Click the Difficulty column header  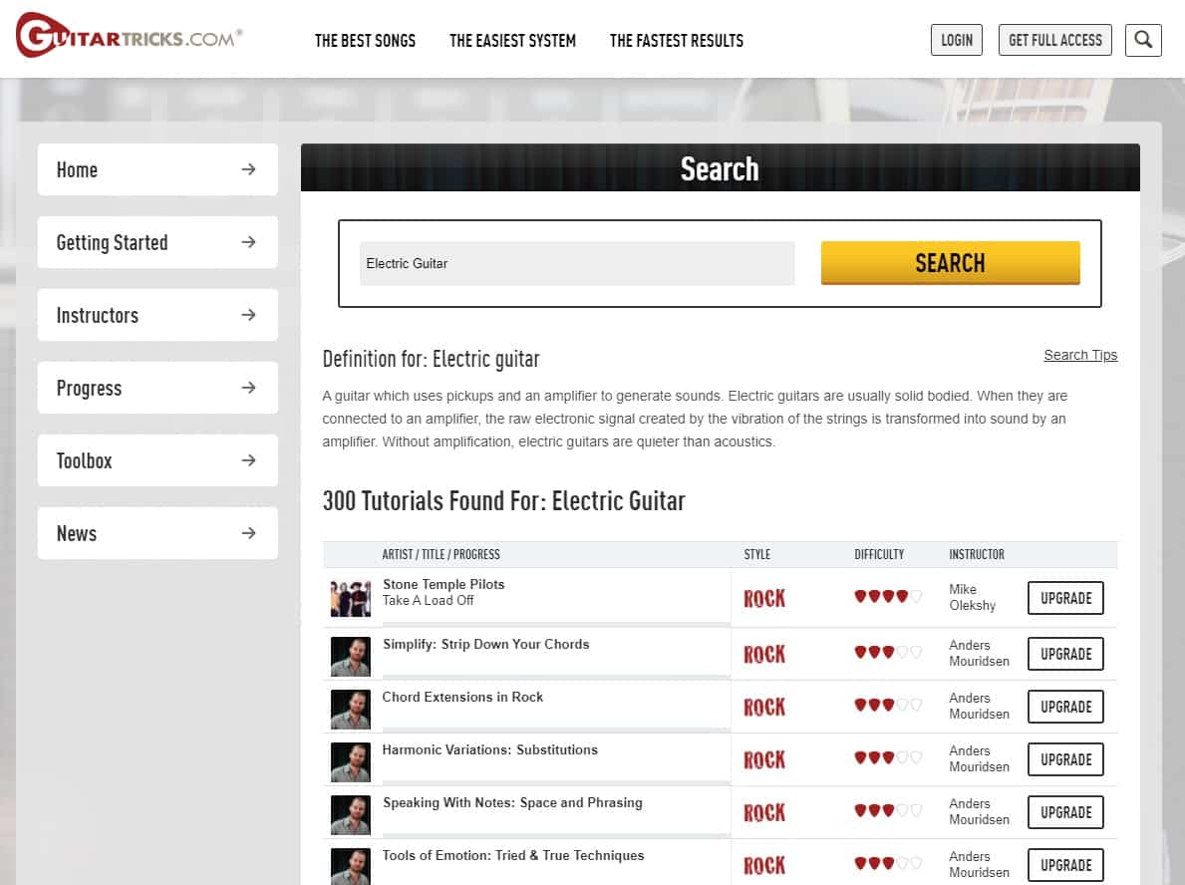click(x=879, y=554)
